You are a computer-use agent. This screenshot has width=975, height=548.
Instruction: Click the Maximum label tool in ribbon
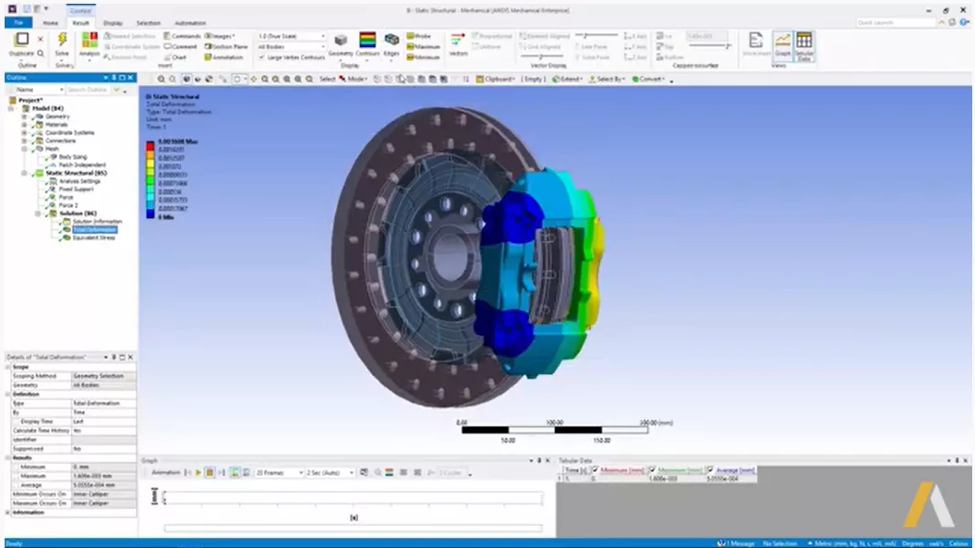click(424, 46)
